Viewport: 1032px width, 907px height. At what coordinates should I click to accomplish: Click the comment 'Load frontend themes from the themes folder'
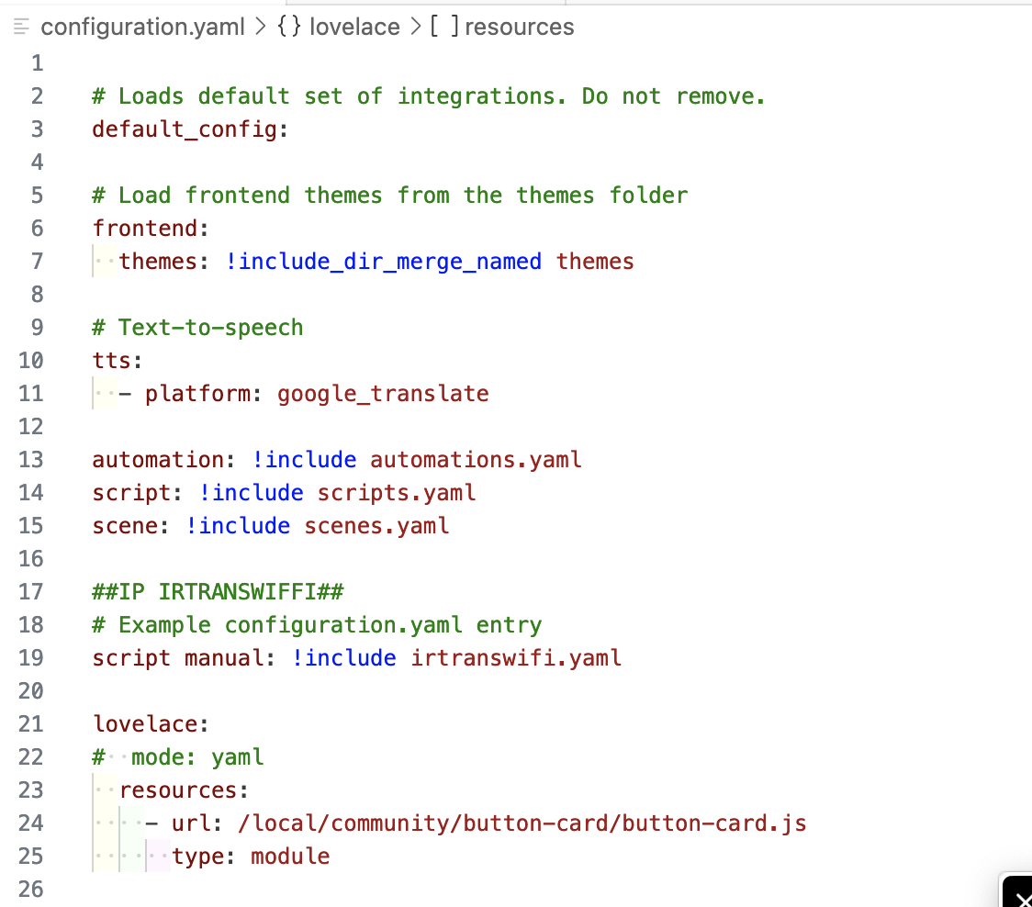pos(389,196)
